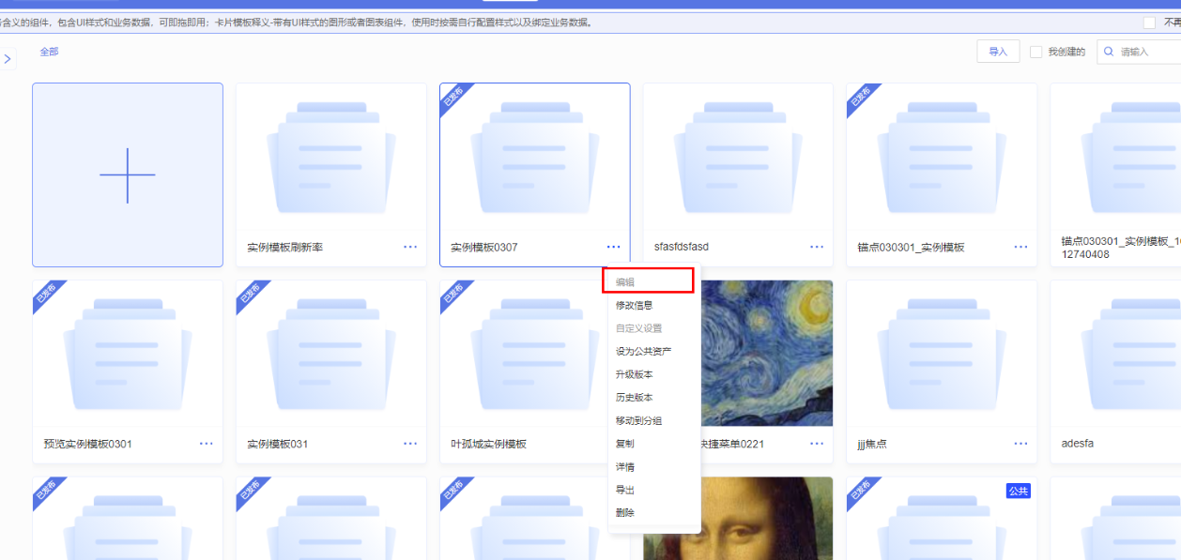Open more options for 快捷菜单0221 card
1181x560 pixels.
(x=817, y=444)
